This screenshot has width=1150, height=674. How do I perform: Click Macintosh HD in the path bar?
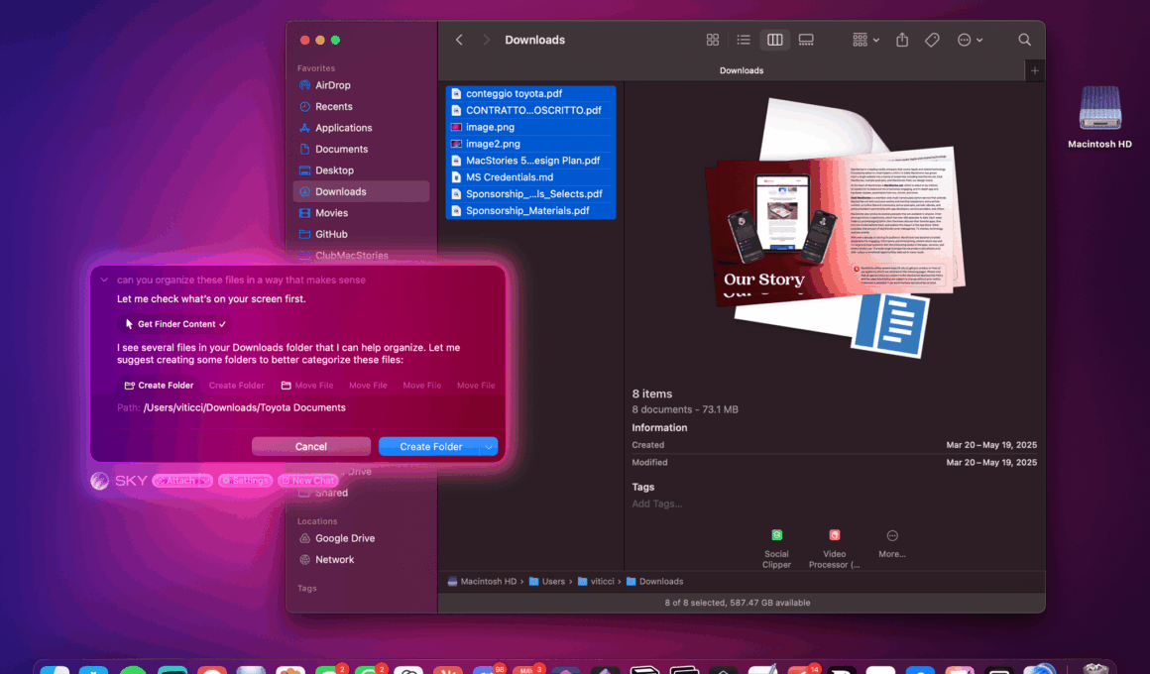tap(482, 582)
